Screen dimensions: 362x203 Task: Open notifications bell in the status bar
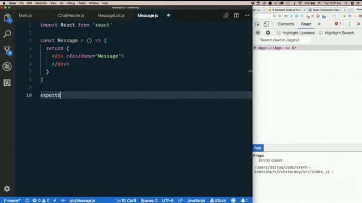244,201
